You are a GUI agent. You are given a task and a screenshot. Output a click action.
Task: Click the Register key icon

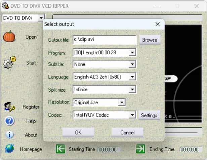pyautogui.click(x=9, y=107)
